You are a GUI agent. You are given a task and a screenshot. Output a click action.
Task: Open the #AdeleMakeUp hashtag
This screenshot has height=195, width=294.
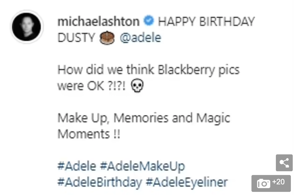point(143,166)
